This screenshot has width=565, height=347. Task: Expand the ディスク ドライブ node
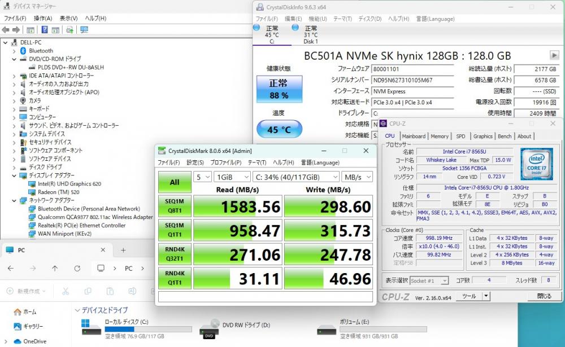(x=14, y=167)
